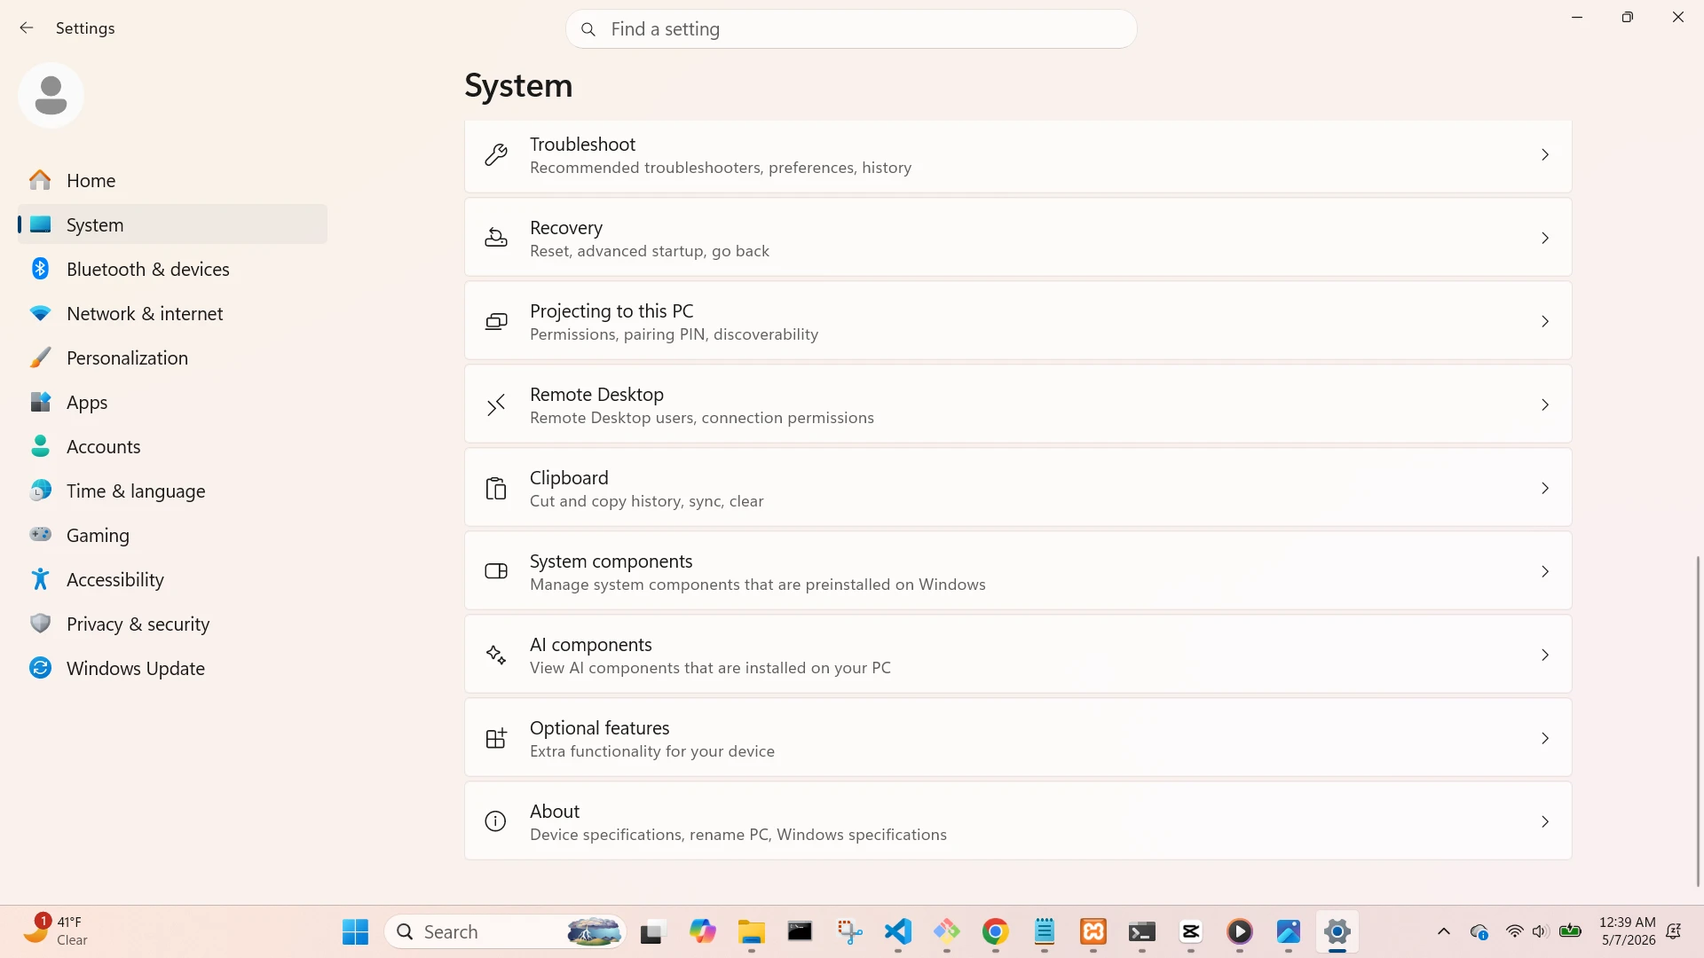Click the Gaming controller icon in sidebar
The image size is (1704, 958).
pyautogui.click(x=40, y=534)
